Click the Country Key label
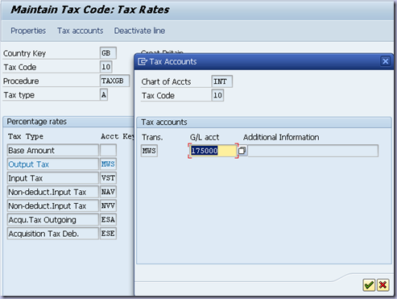 tap(24, 53)
